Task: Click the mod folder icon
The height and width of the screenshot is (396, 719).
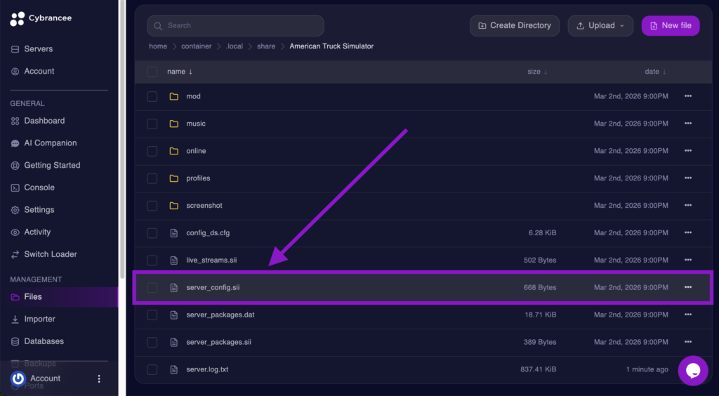Action: point(174,96)
